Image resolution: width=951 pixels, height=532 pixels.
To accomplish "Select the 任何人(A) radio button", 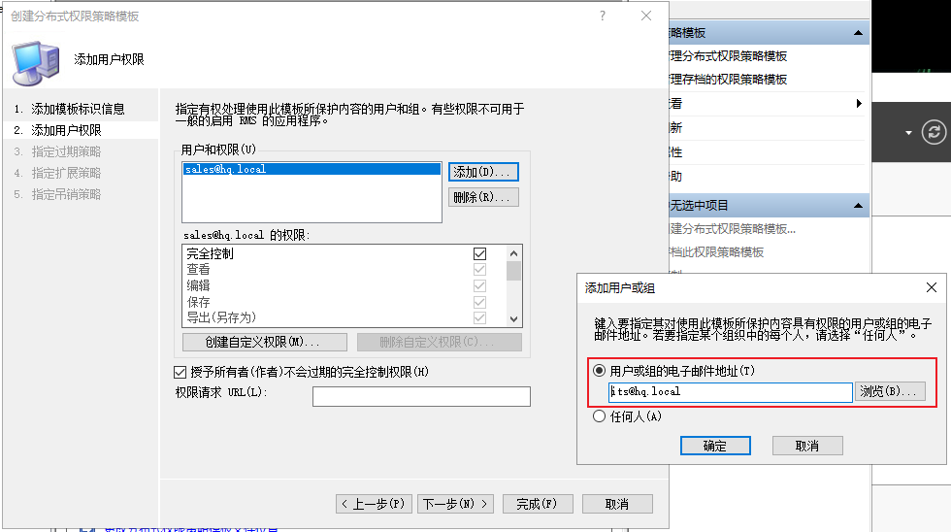I will coord(600,416).
